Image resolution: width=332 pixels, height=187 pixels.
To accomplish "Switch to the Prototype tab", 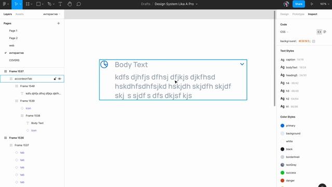I will point(298,14).
